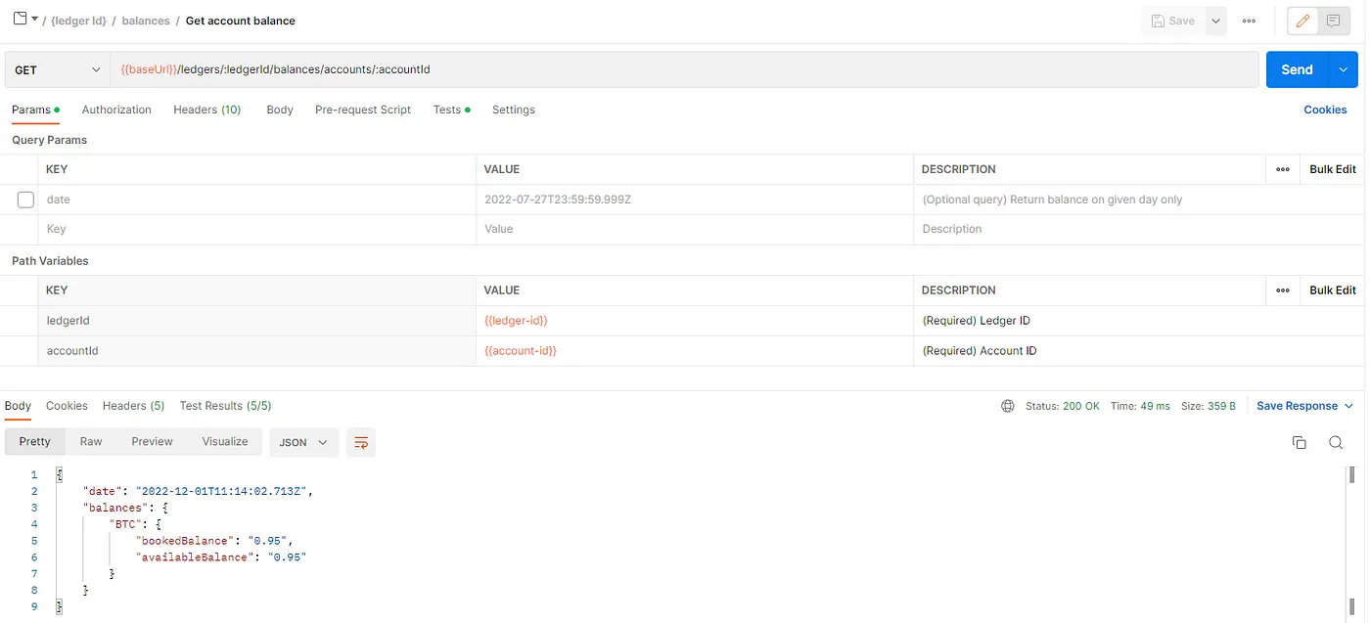Click the {ledger Id} breadcrumb
The height and width of the screenshot is (623, 1370).
(77, 21)
